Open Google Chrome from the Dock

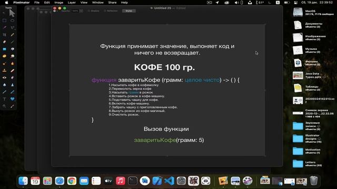(x=72, y=181)
